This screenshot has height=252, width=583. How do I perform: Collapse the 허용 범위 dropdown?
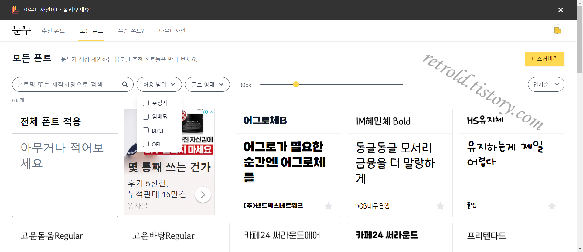(x=159, y=84)
